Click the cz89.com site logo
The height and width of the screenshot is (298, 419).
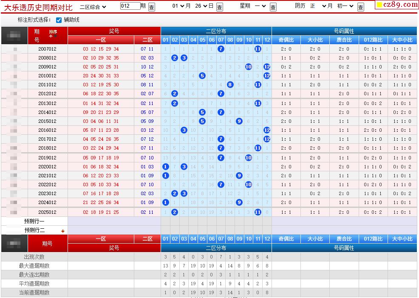pyautogui.click(x=396, y=5)
